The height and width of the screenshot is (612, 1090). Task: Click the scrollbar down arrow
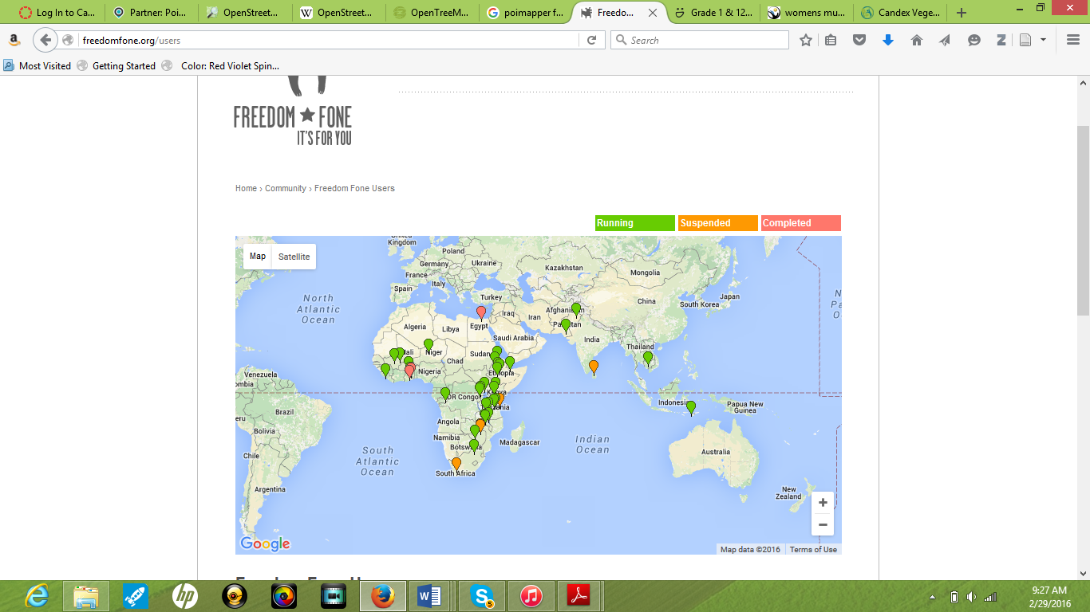point(1083,572)
